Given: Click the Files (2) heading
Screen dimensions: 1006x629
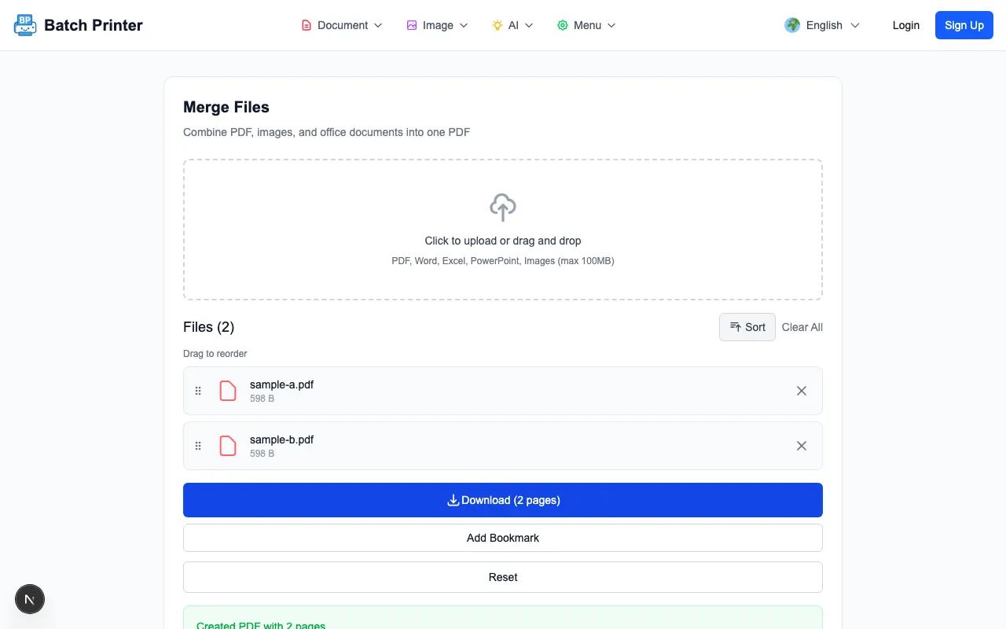Looking at the screenshot, I should point(208,327).
